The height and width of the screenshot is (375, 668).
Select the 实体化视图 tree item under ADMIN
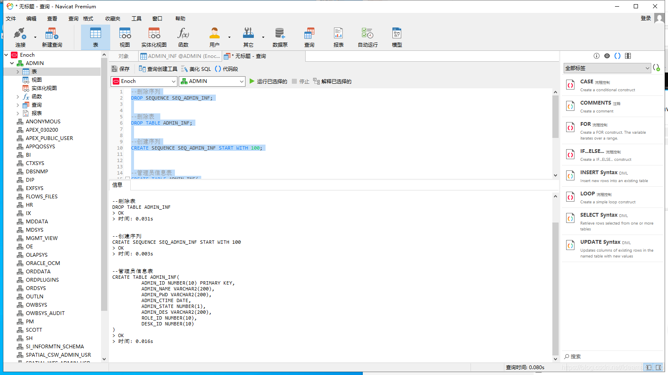44,88
